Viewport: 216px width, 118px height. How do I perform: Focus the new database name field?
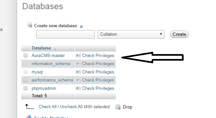pyautogui.click(x=65, y=34)
